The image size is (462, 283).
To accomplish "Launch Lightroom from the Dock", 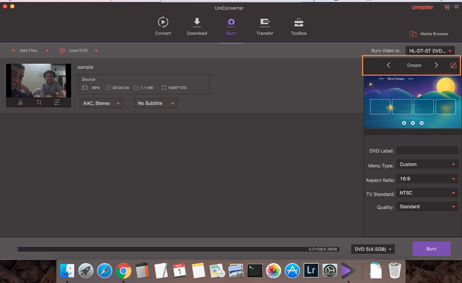I will (311, 270).
